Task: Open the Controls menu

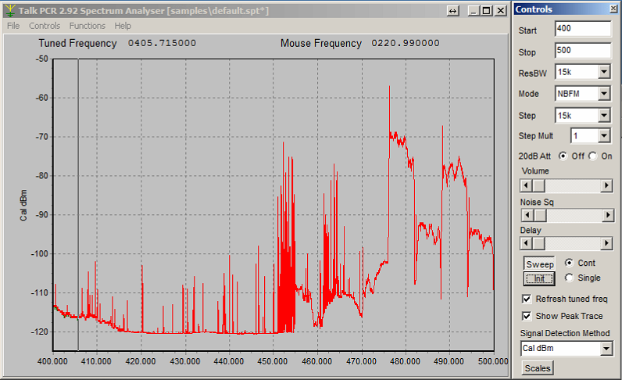Action: pyautogui.click(x=45, y=26)
